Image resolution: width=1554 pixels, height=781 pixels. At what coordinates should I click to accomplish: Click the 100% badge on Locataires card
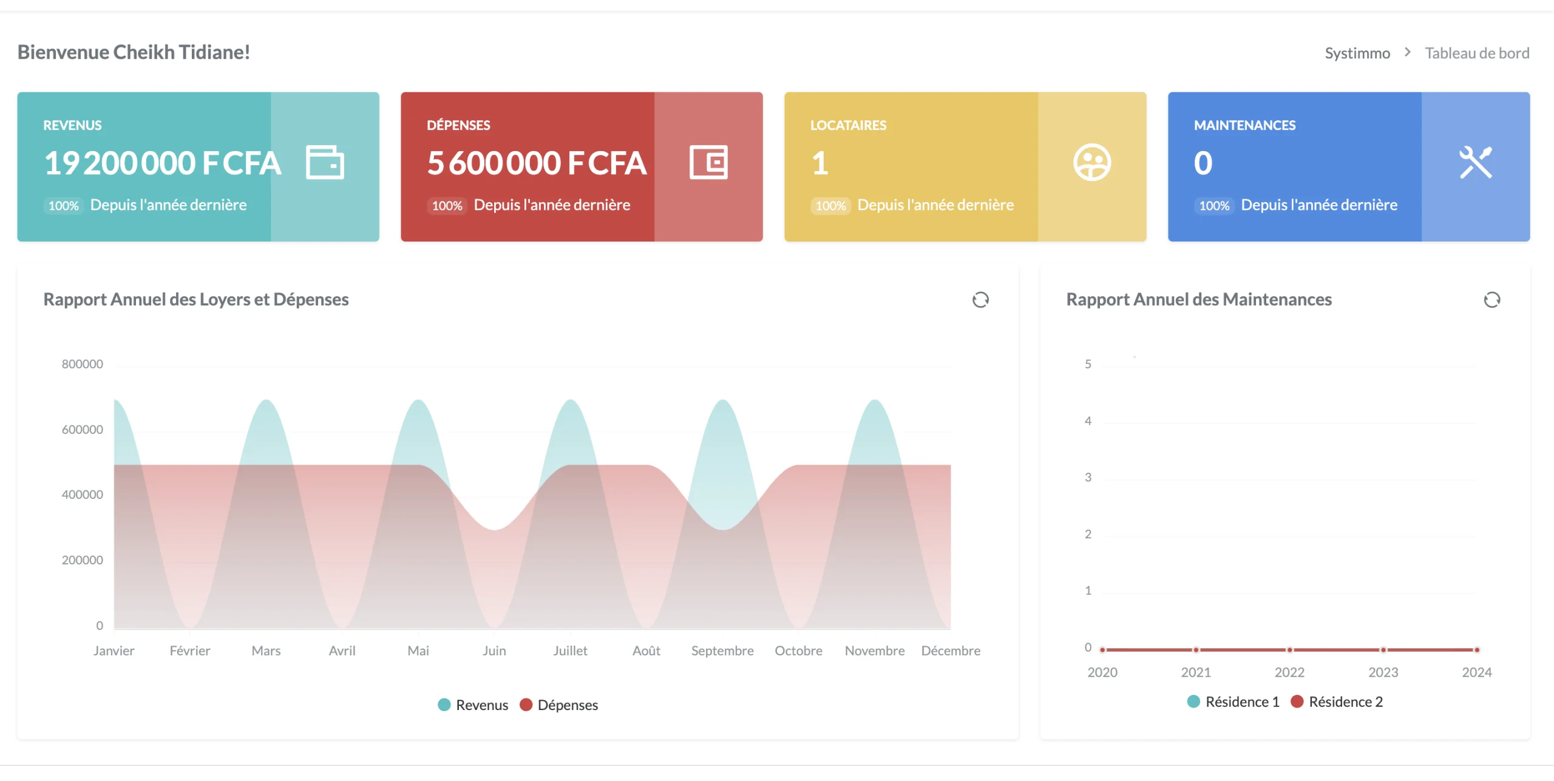tap(831, 206)
